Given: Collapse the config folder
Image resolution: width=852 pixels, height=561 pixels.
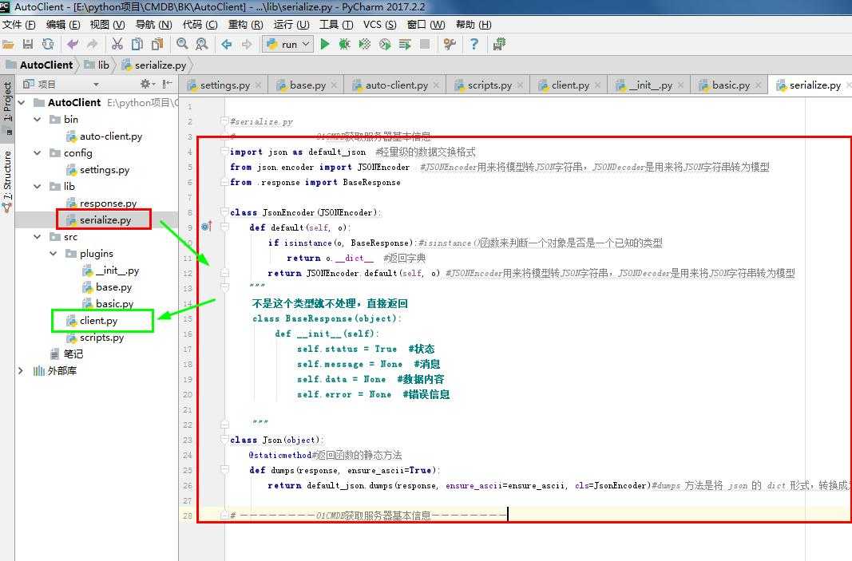Looking at the screenshot, I should (38, 153).
